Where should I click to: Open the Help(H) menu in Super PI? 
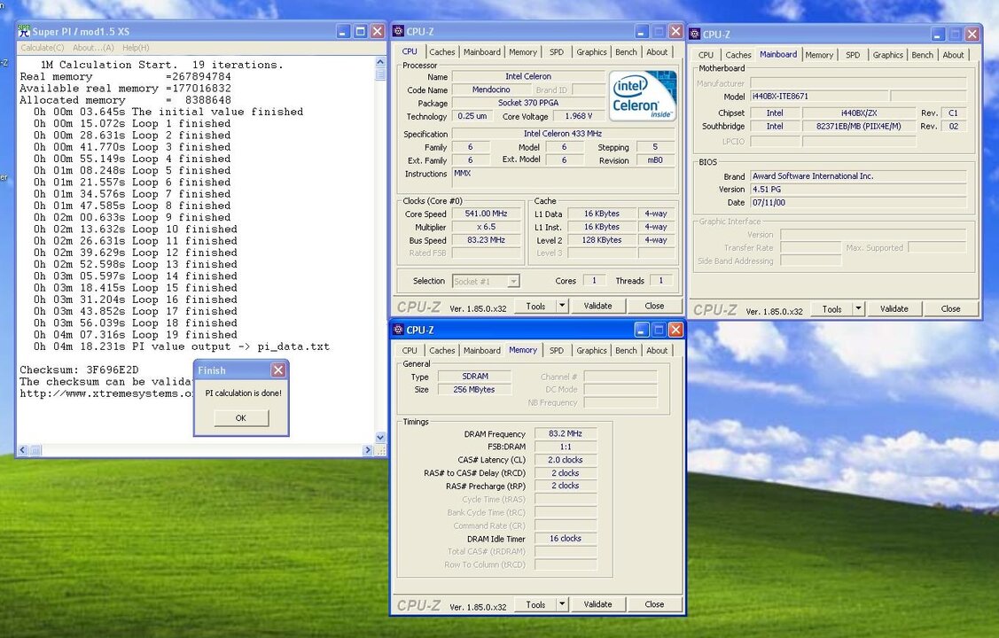click(x=136, y=48)
